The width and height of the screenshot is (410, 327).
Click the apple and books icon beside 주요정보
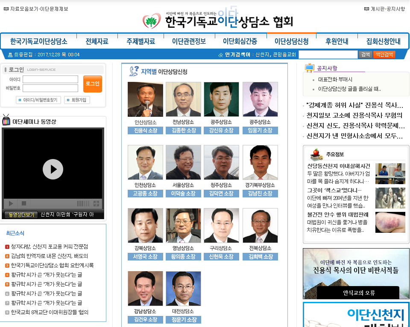(316, 154)
